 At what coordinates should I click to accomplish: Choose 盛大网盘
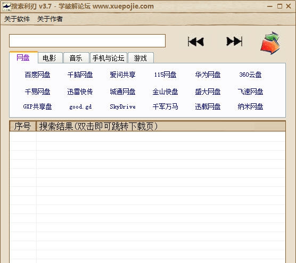tap(208, 92)
